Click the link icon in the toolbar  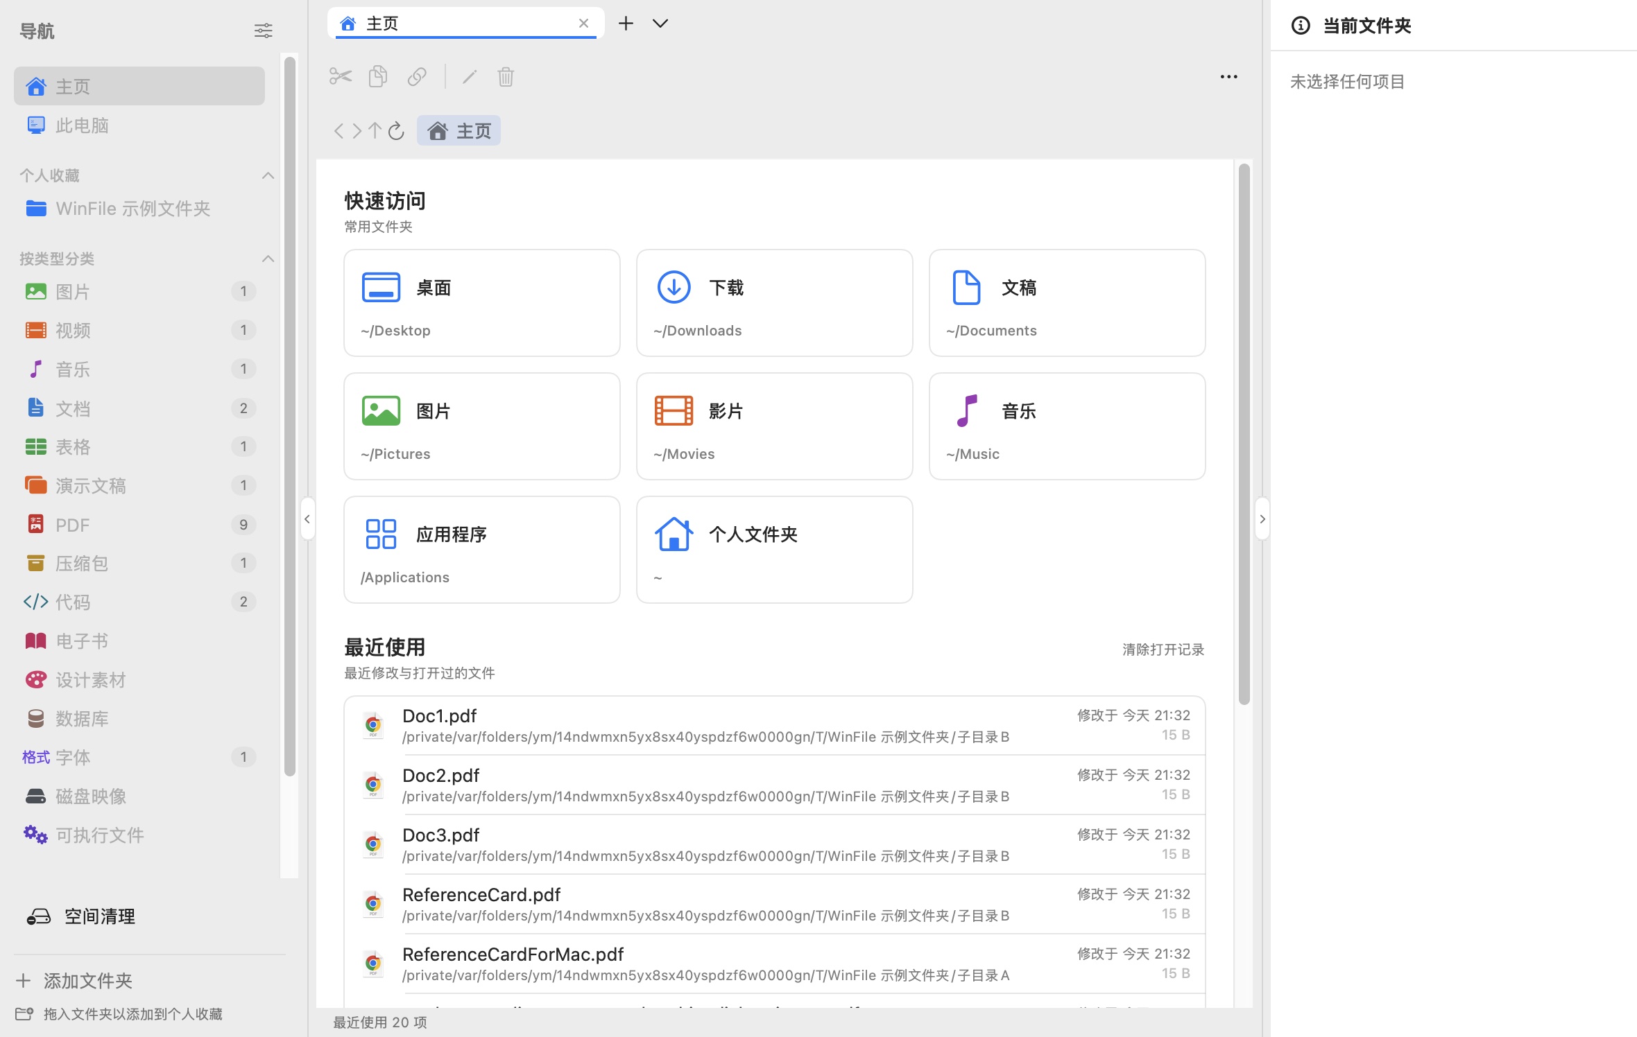point(417,76)
